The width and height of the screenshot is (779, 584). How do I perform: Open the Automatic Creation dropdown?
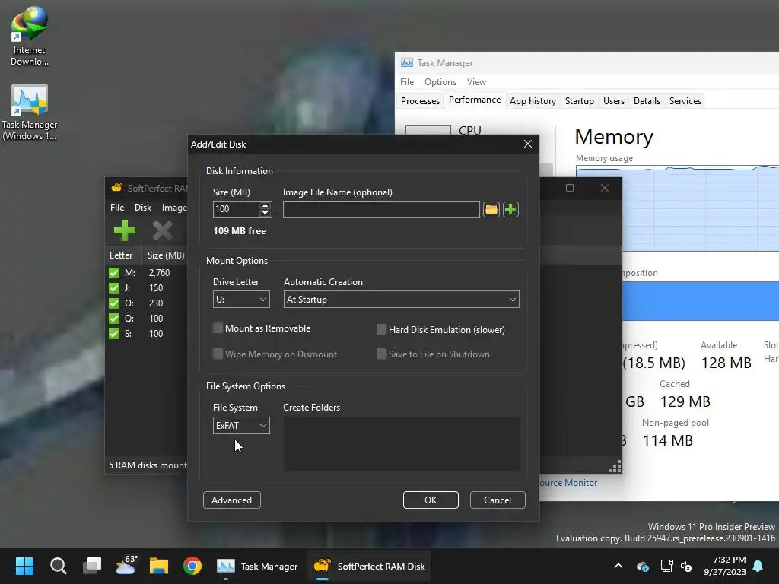402,300
